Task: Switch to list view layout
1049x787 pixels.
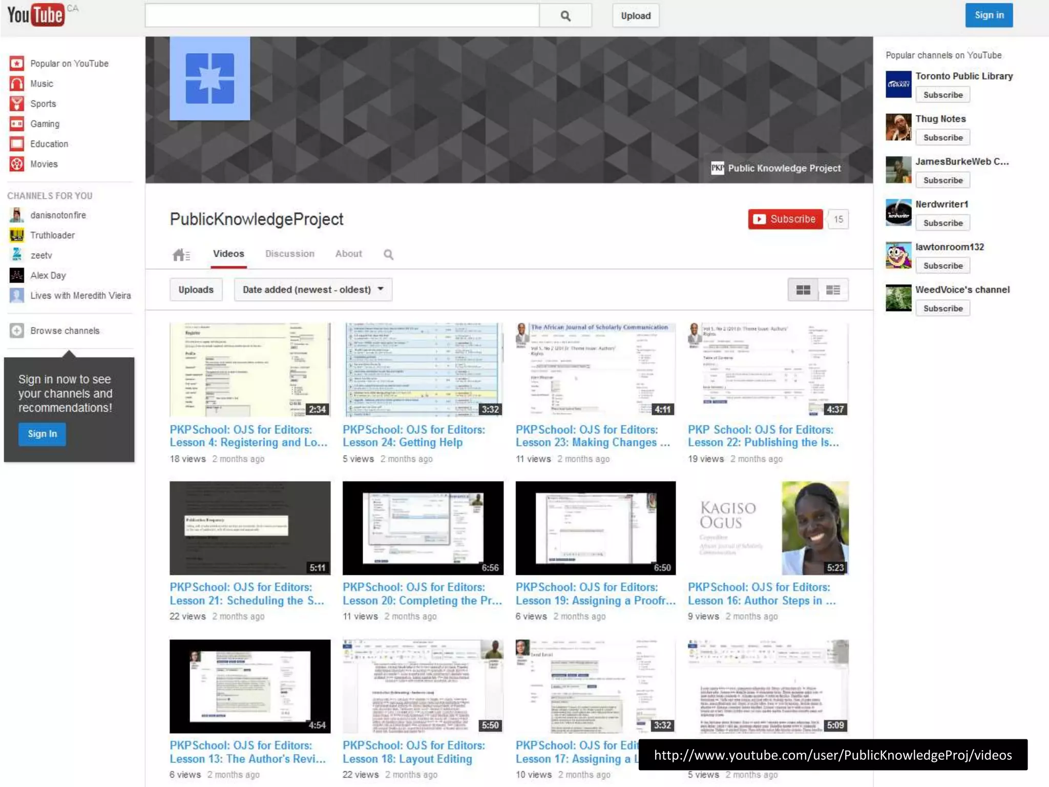Action: coord(833,290)
